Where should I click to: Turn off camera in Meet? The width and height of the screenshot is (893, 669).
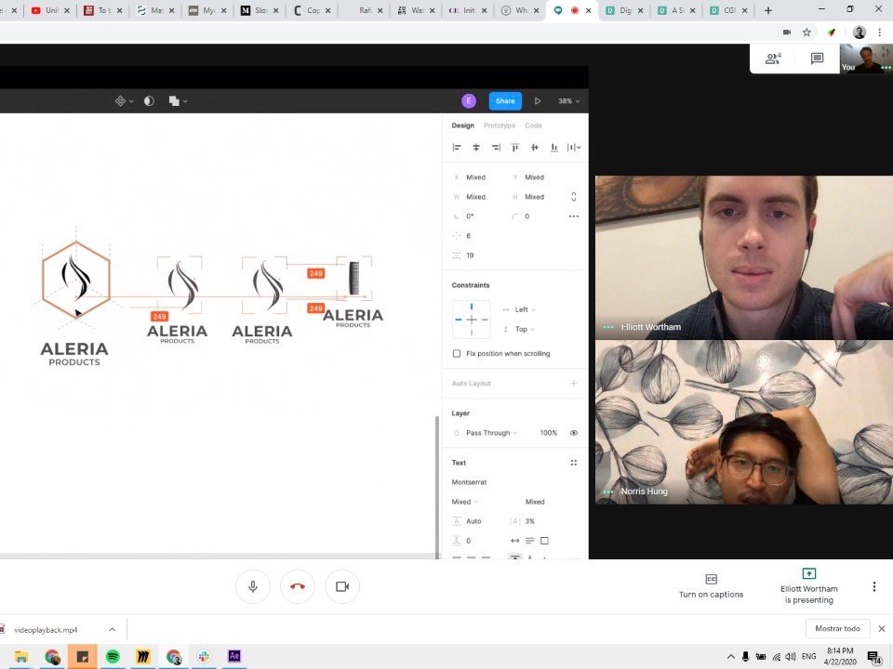(x=341, y=586)
